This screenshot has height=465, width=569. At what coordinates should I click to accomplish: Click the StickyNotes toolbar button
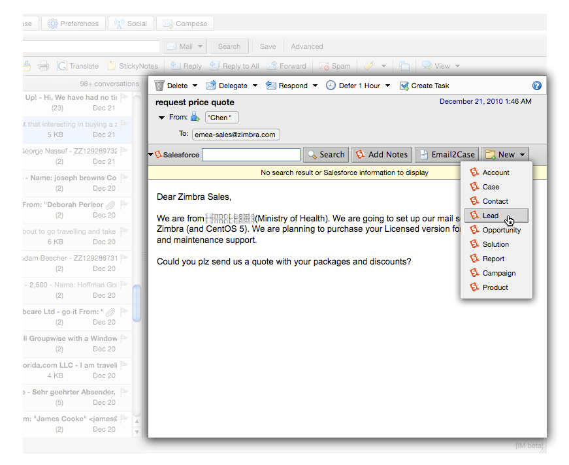pos(133,66)
